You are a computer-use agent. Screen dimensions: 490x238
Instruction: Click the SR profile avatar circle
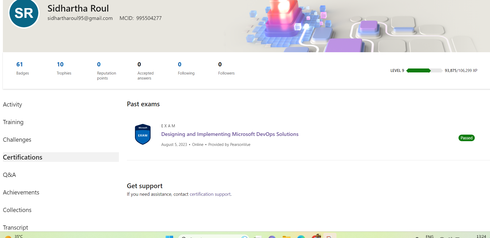[24, 13]
